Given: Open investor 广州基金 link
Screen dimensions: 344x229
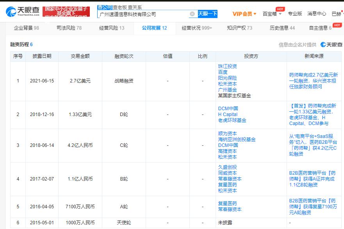Looking at the screenshot, I should point(227,90).
